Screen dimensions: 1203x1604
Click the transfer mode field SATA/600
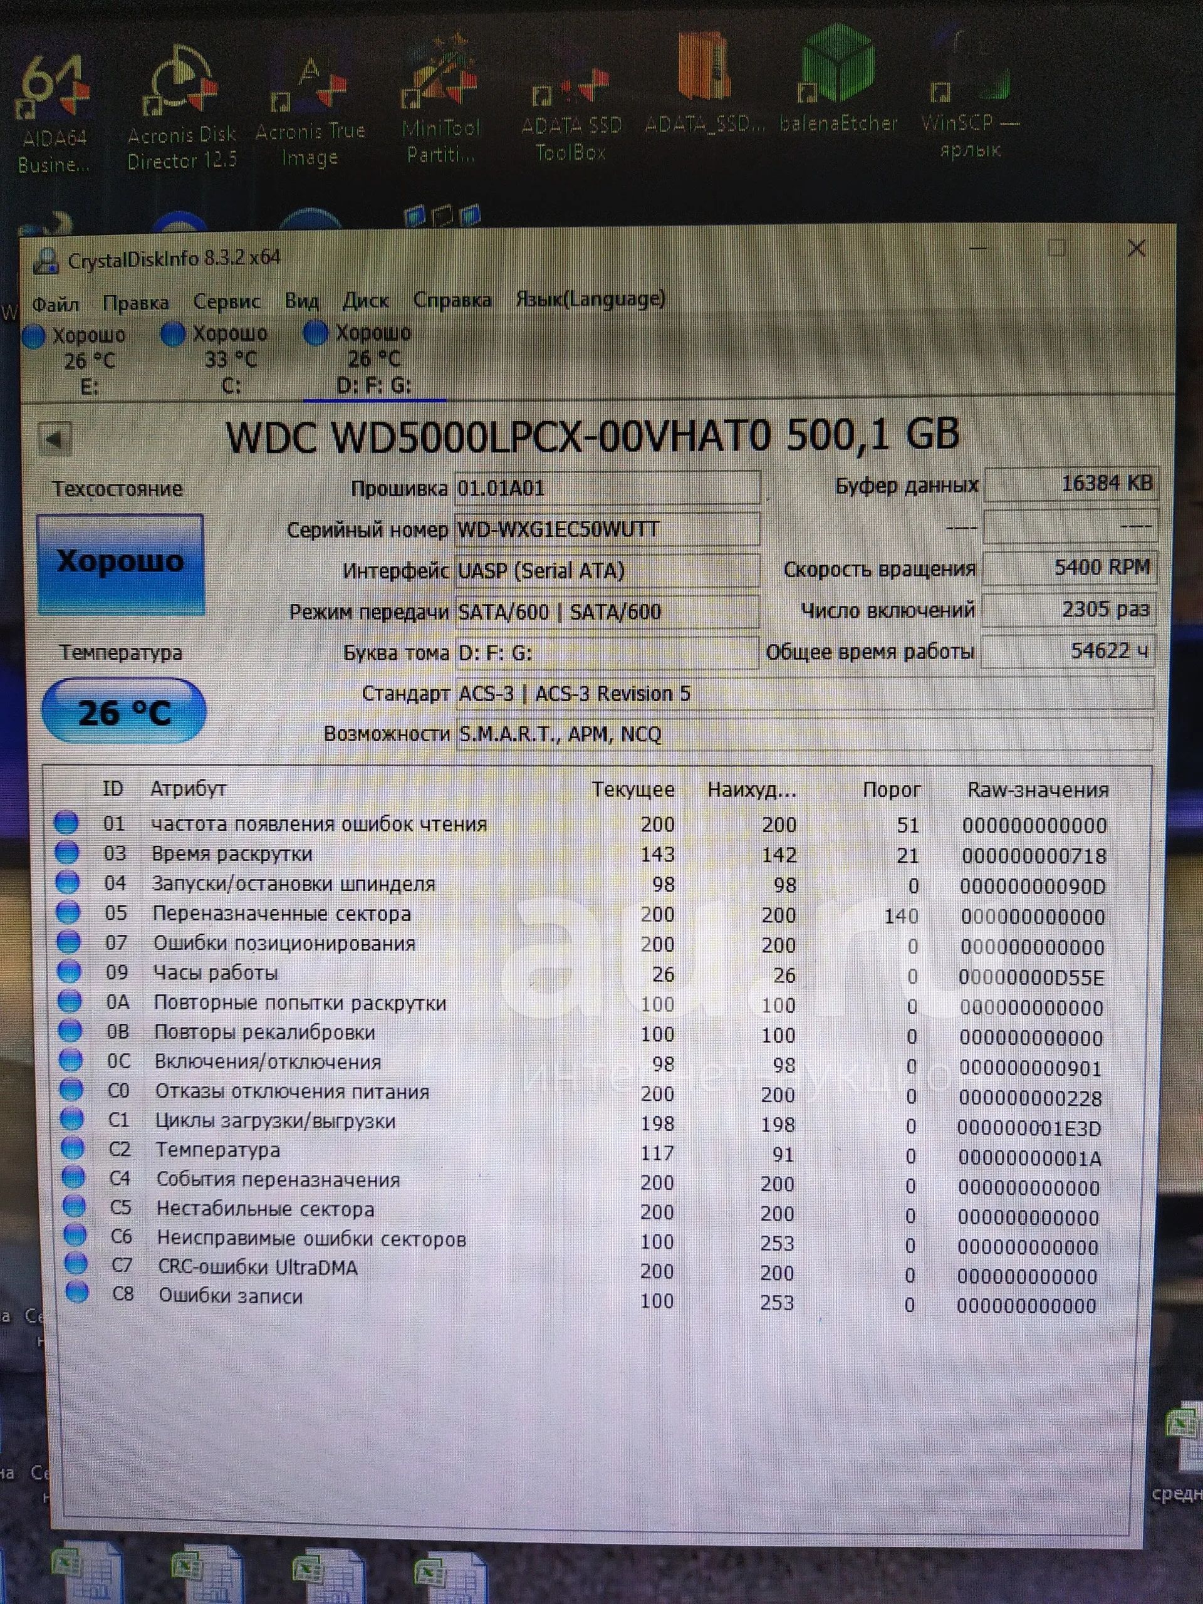(x=607, y=612)
